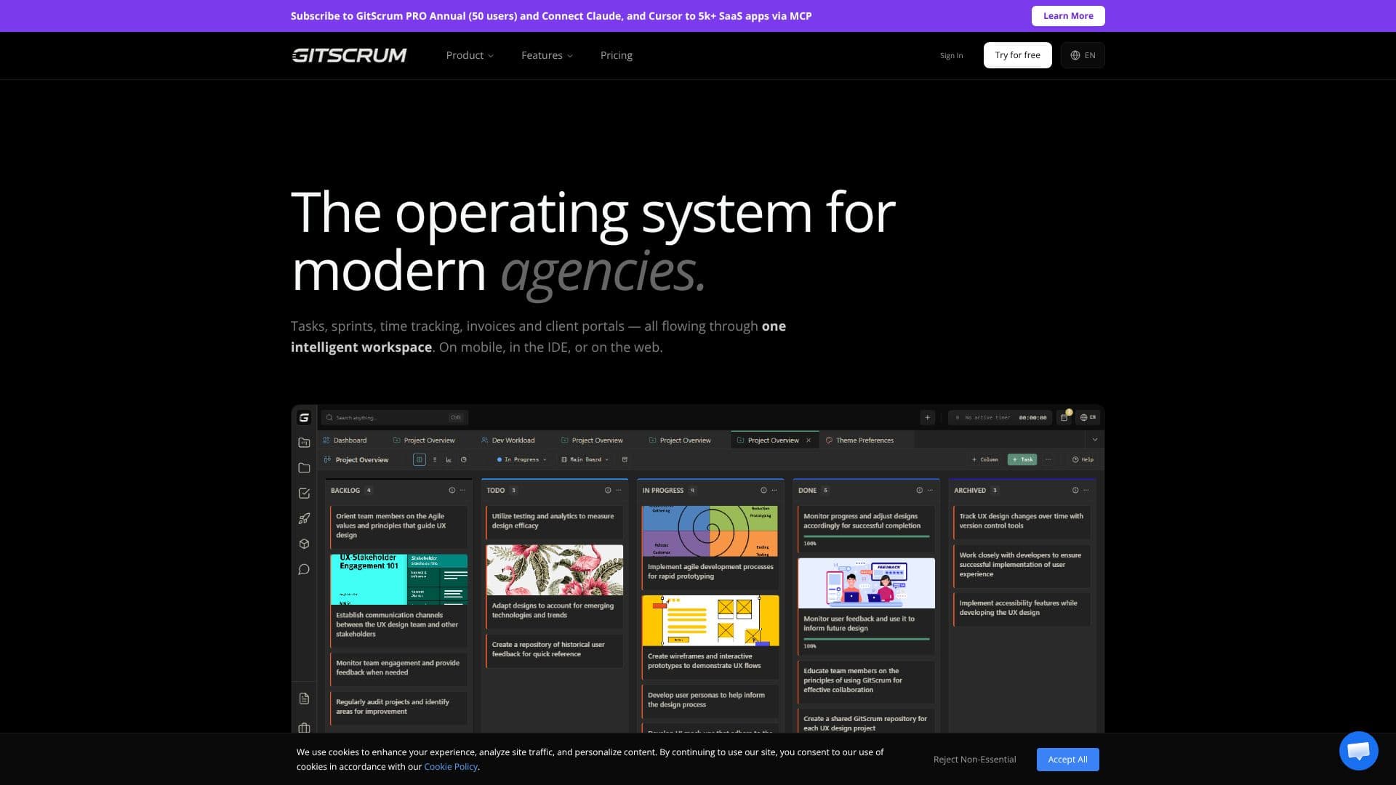Close the active Project Overview tab

coord(809,440)
